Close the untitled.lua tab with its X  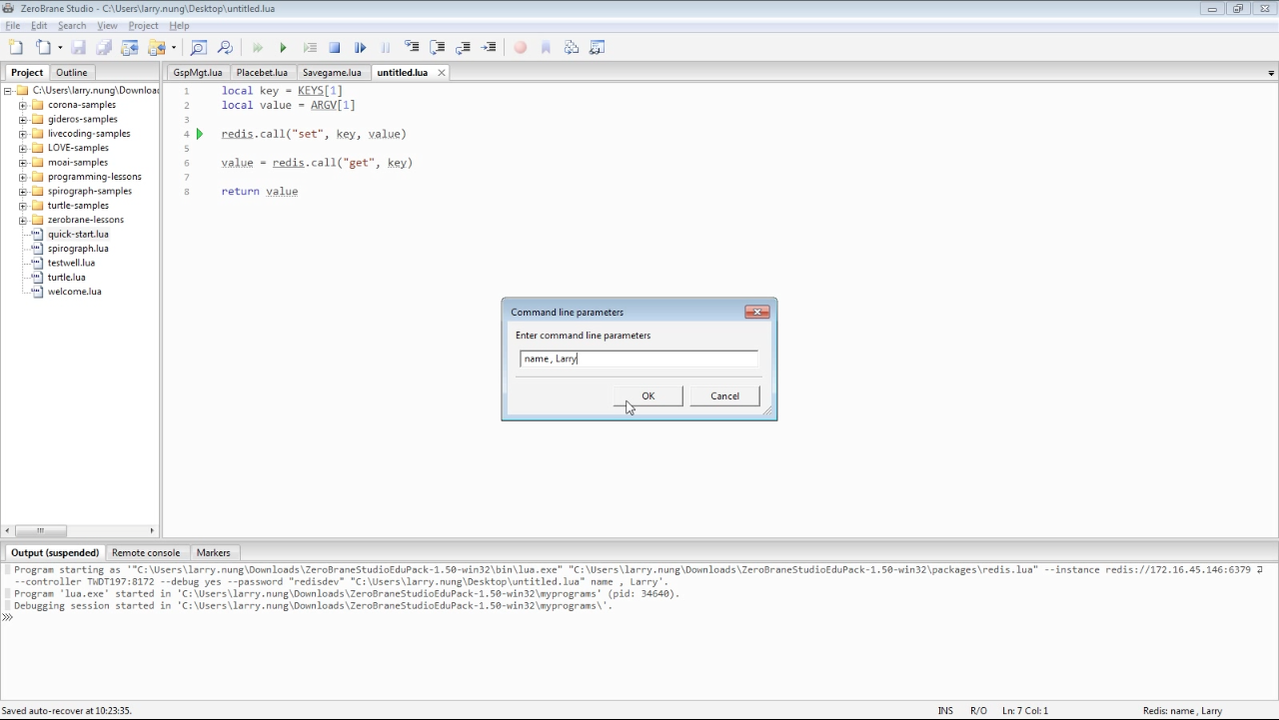tap(441, 73)
